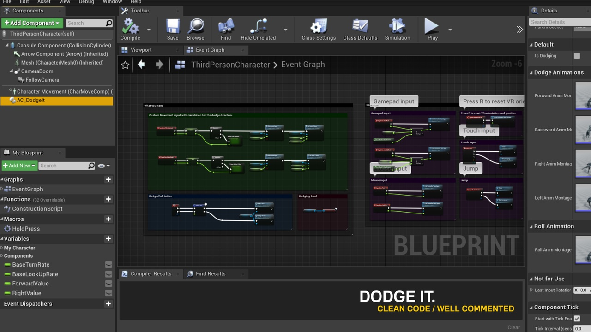This screenshot has width=591, height=332.
Task: Add a new graph with Graphs plus
Action: (108, 179)
